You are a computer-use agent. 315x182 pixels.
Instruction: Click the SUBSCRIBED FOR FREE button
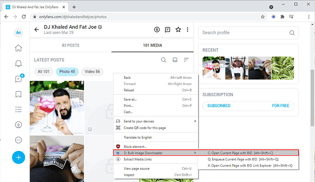248,106
